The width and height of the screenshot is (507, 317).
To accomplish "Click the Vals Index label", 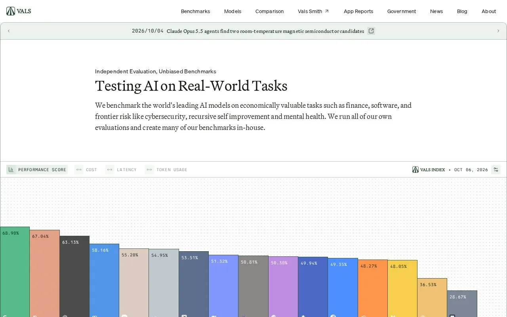I will tap(429, 170).
